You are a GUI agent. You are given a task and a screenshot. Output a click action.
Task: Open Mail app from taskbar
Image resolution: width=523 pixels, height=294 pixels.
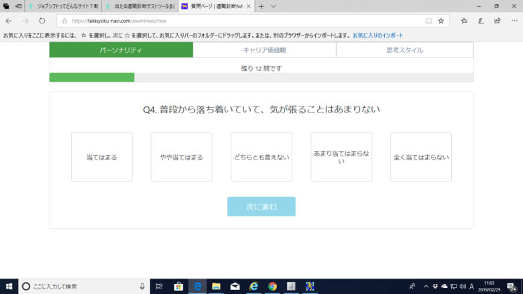[x=235, y=287]
